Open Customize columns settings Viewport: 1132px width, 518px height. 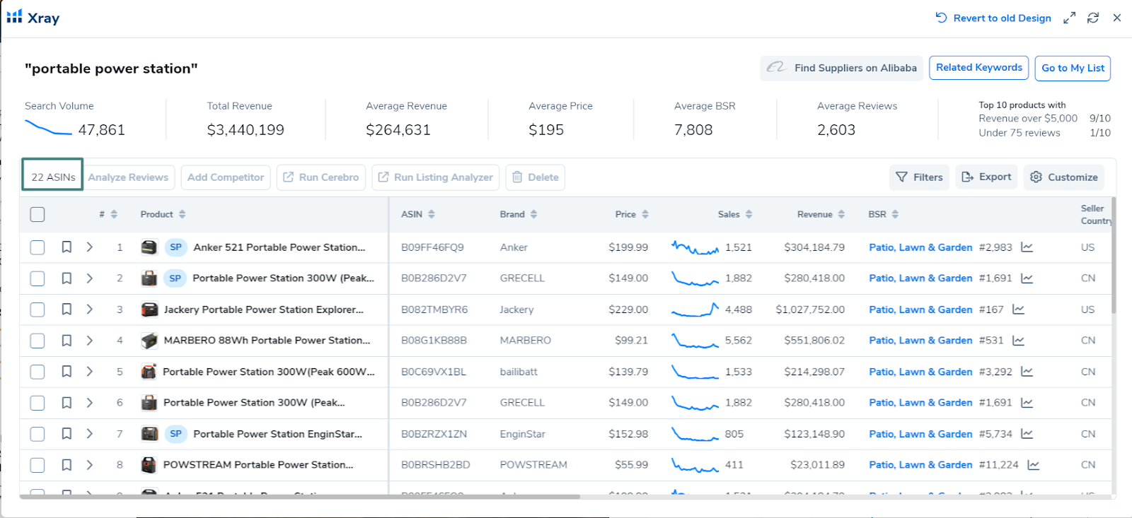(1064, 177)
